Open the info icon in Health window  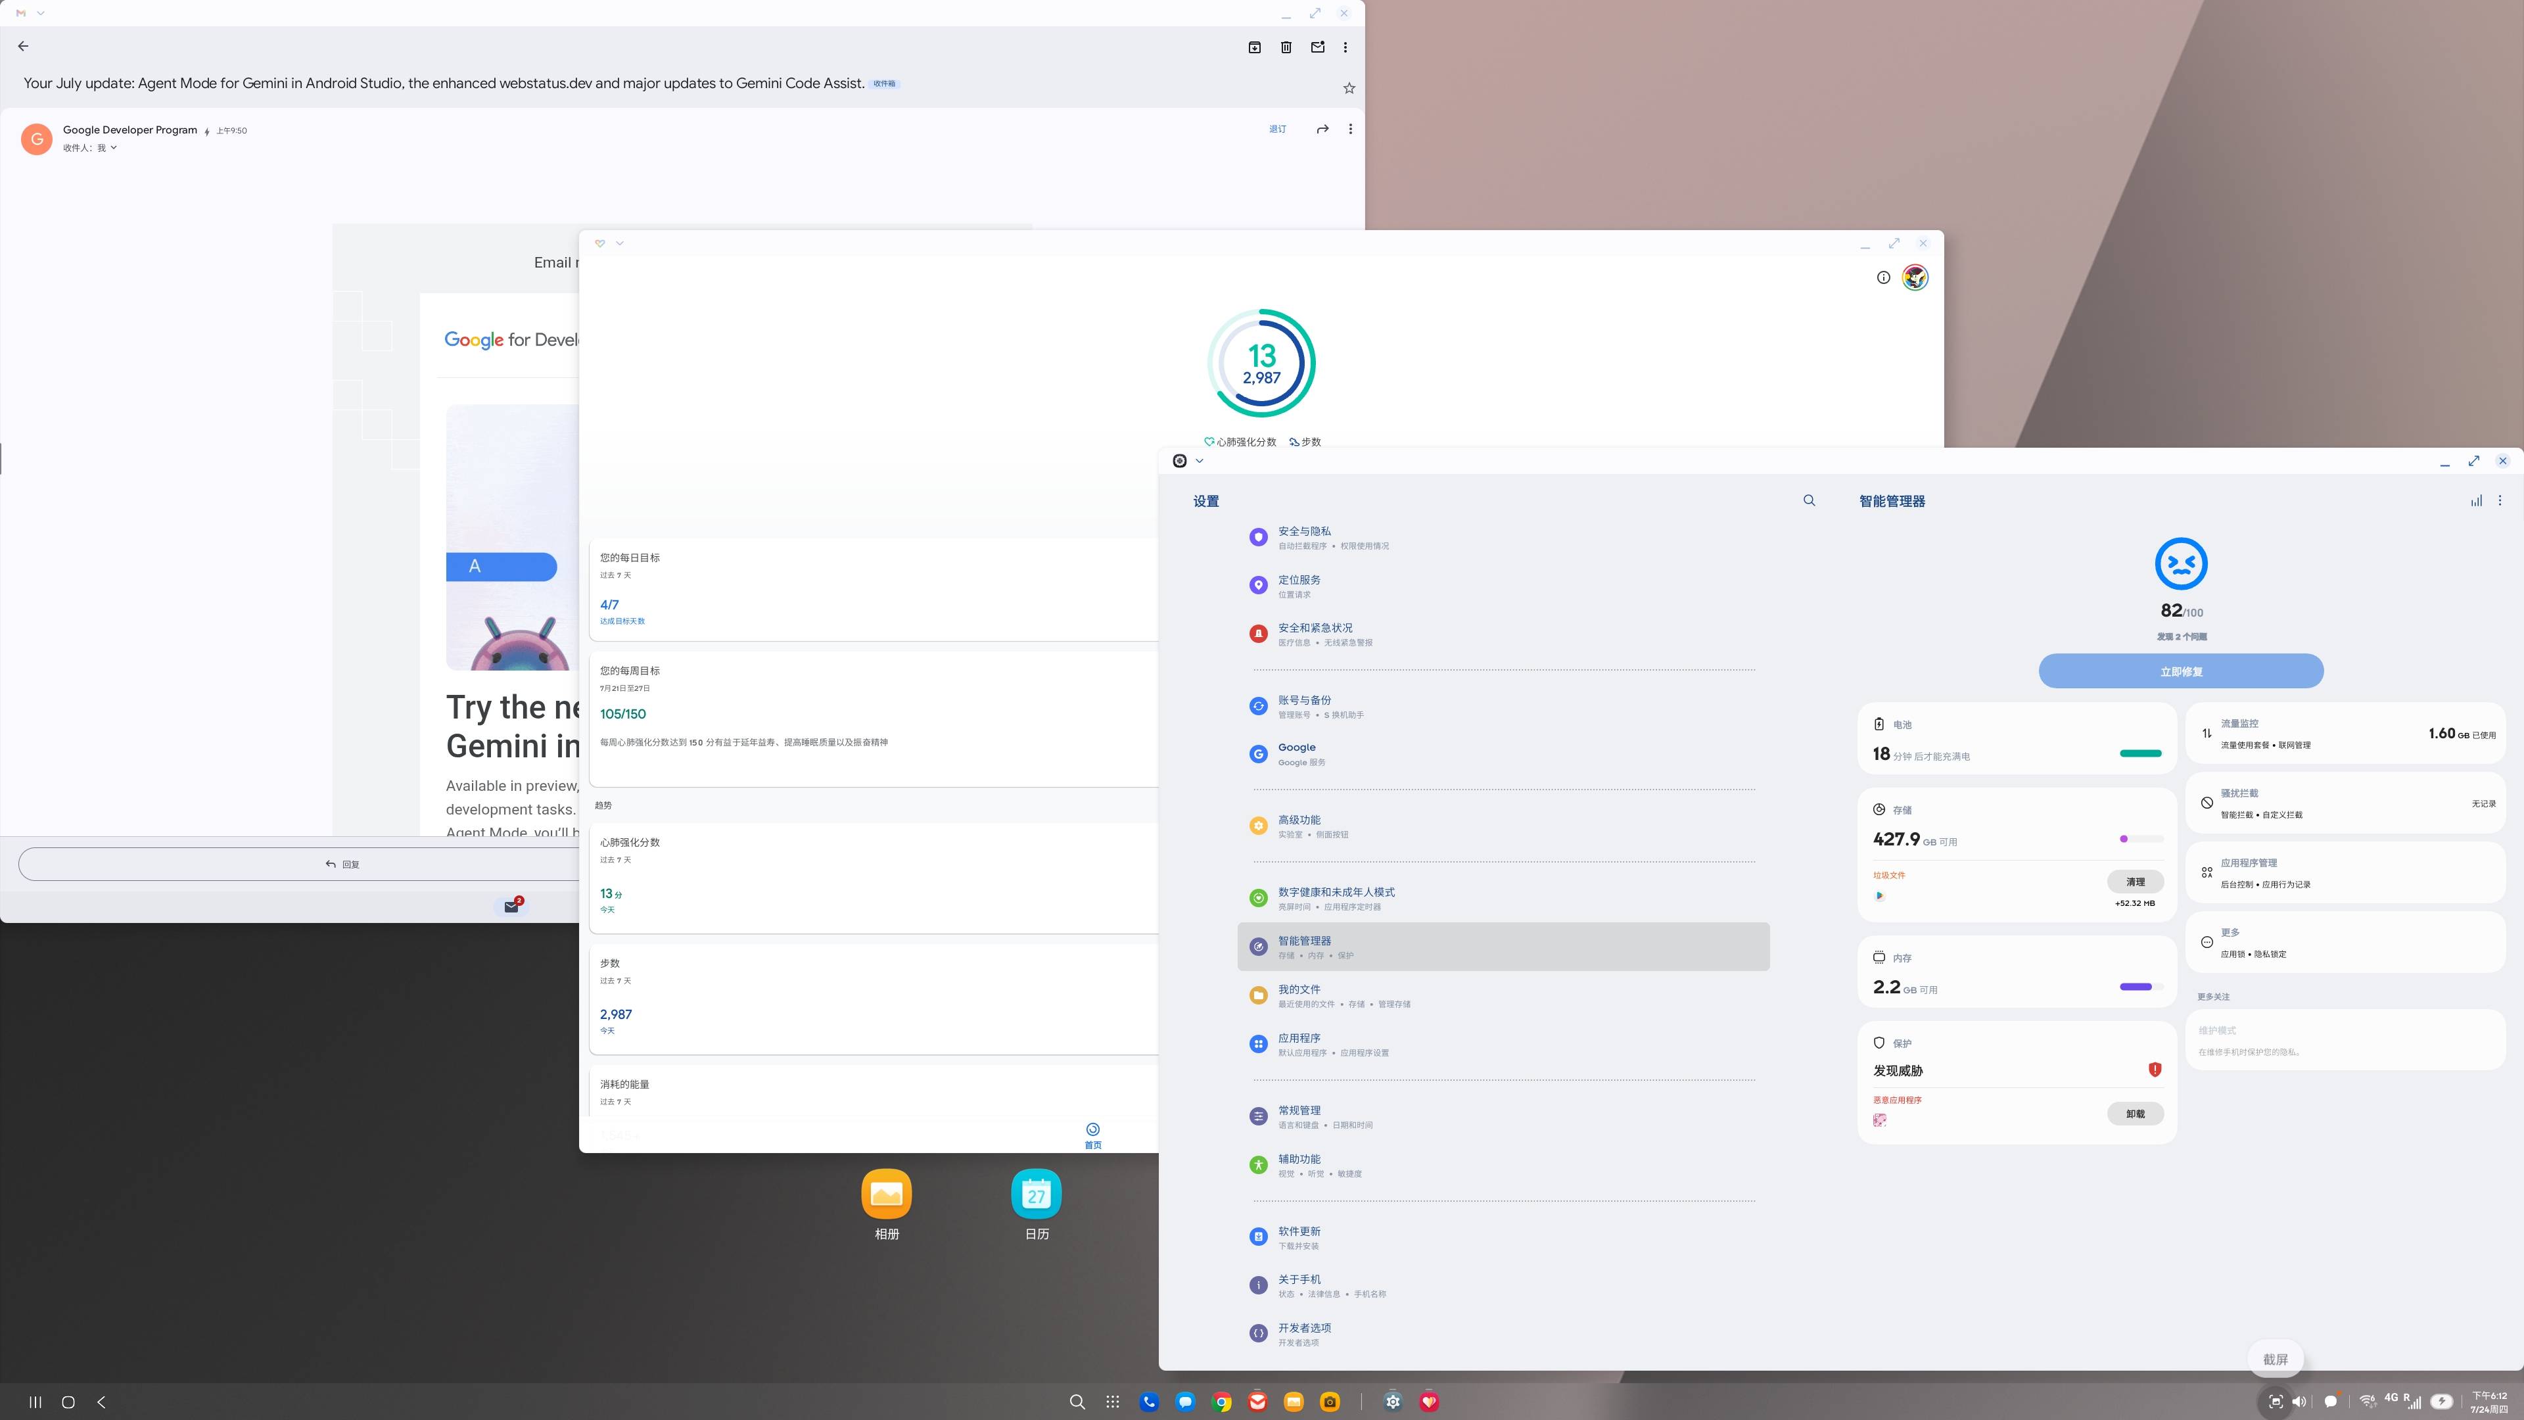coord(1883,277)
